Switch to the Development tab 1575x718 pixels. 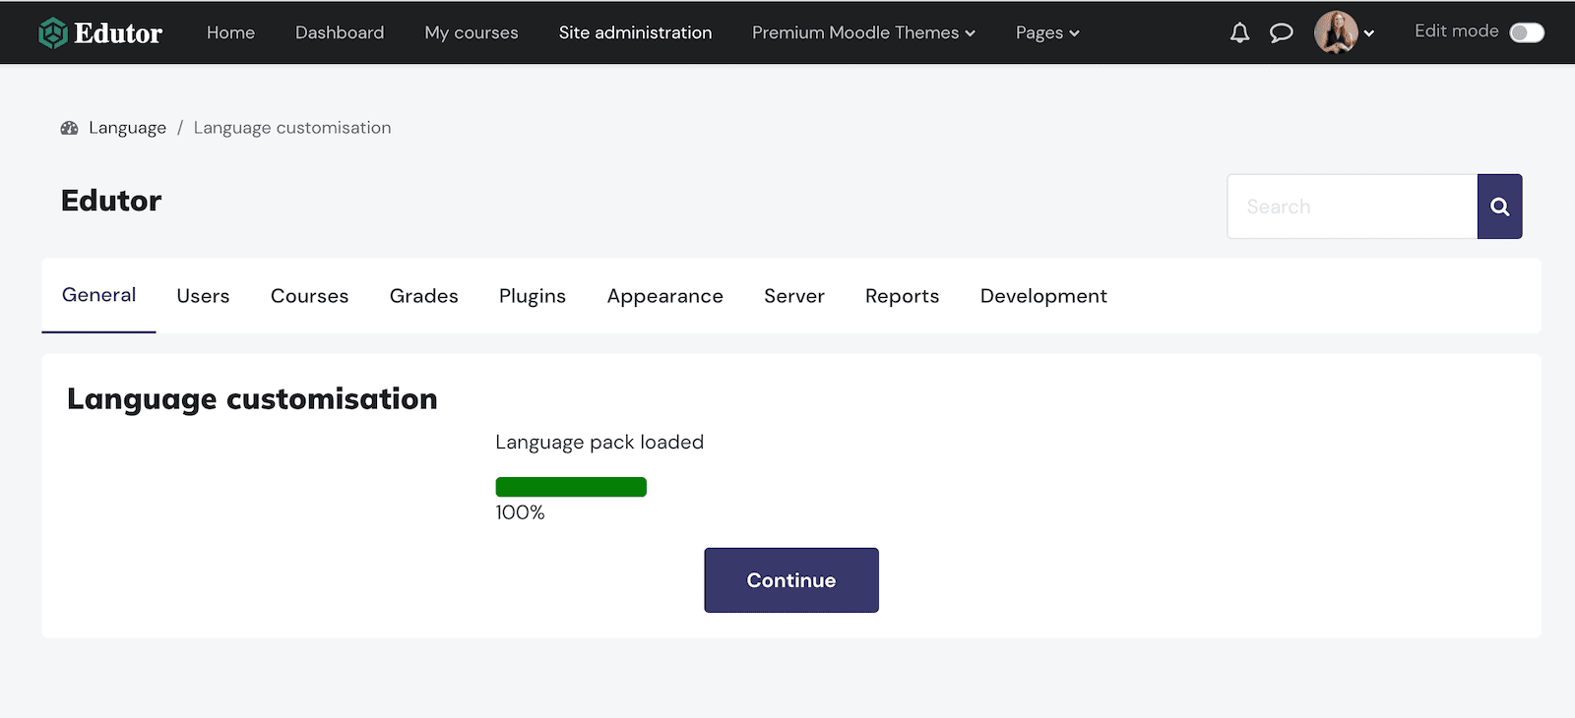click(1043, 296)
